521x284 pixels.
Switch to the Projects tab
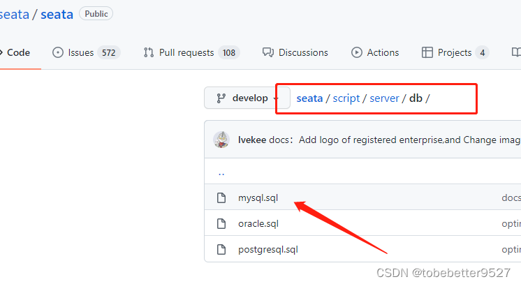455,52
